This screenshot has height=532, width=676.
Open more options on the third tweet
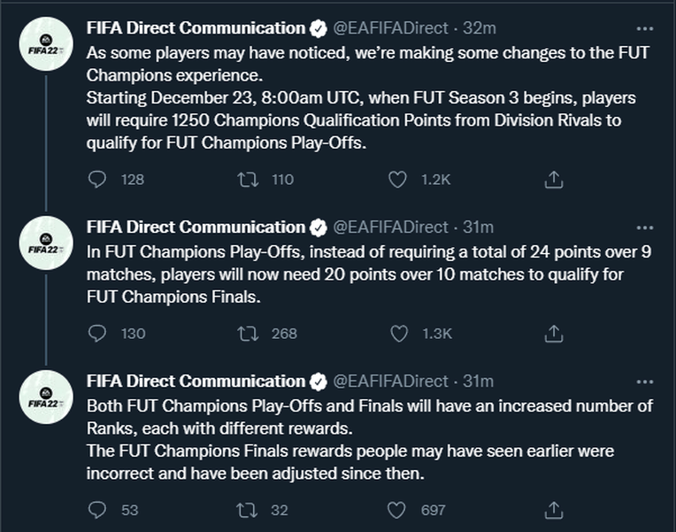(x=645, y=382)
